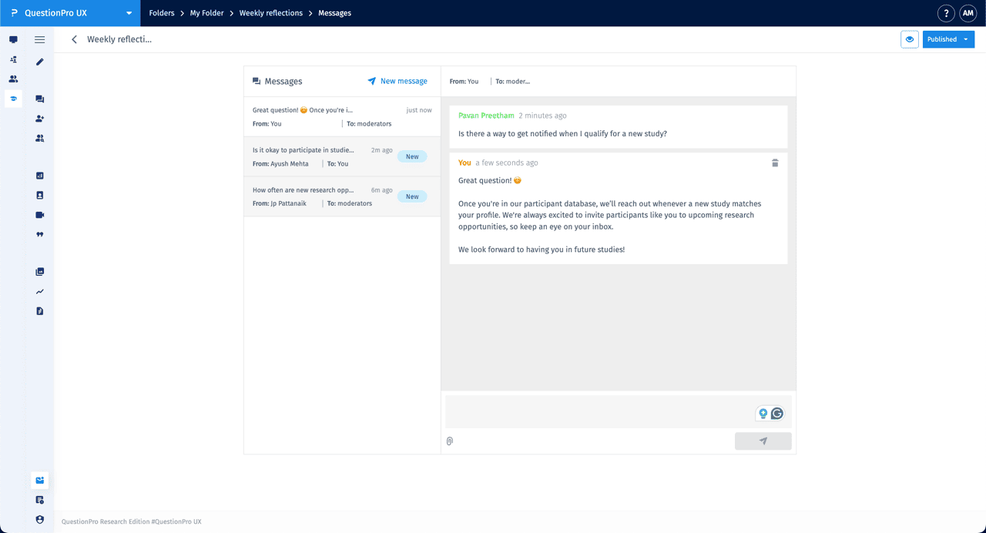Start a New message

397,81
